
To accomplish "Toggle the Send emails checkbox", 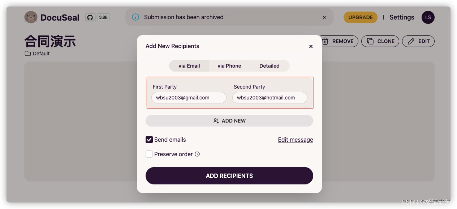I will (149, 140).
